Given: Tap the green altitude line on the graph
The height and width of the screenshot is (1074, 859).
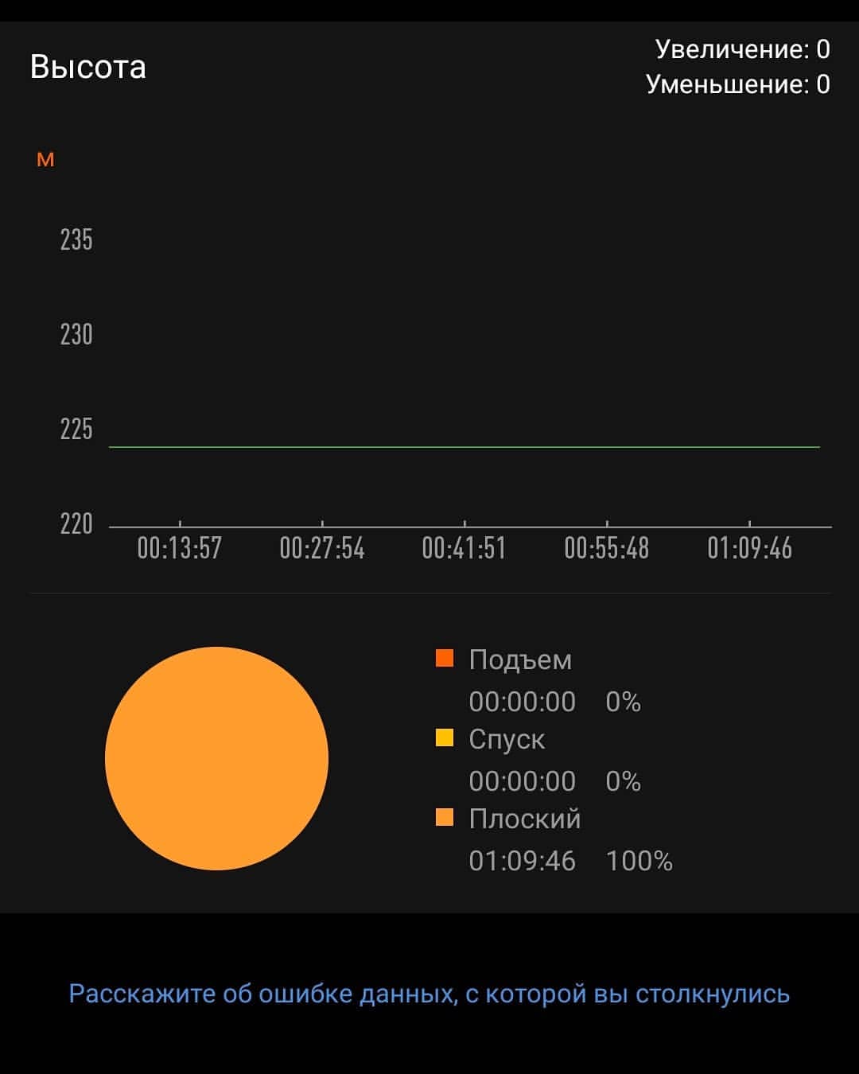Looking at the screenshot, I should 464,447.
